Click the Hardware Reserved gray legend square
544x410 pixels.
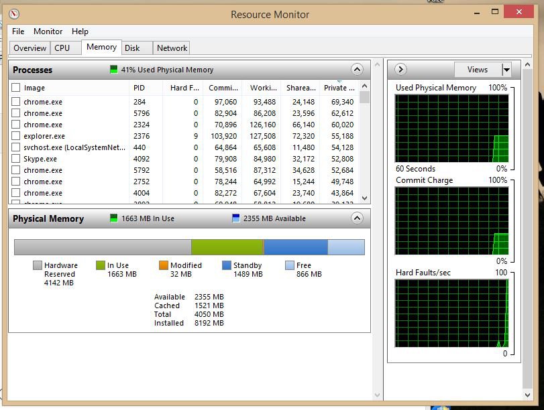38,265
